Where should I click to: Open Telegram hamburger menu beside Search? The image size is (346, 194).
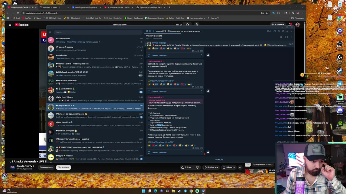50,32
